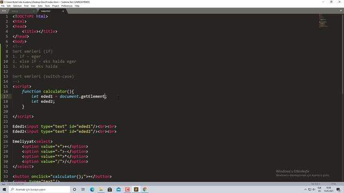344x193 pixels.
Task: Click 'Emeliyyat' text on line 26
Action: pyautogui.click(x=23, y=142)
